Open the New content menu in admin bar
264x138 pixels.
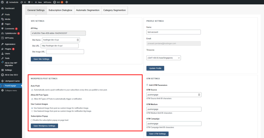38,2
